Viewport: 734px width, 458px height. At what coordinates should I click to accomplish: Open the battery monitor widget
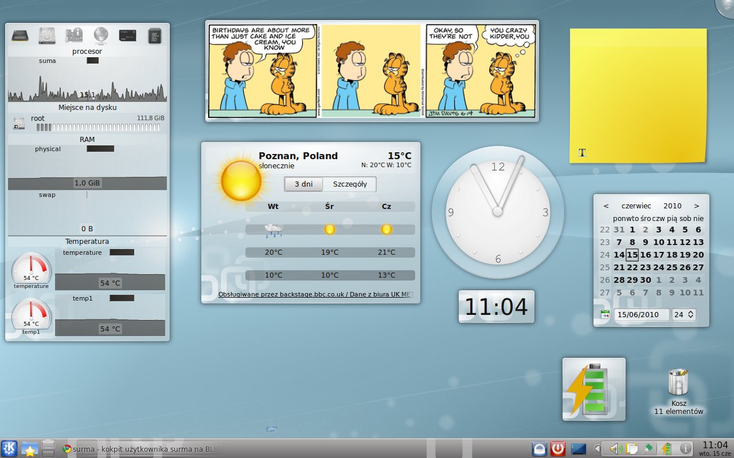click(594, 389)
